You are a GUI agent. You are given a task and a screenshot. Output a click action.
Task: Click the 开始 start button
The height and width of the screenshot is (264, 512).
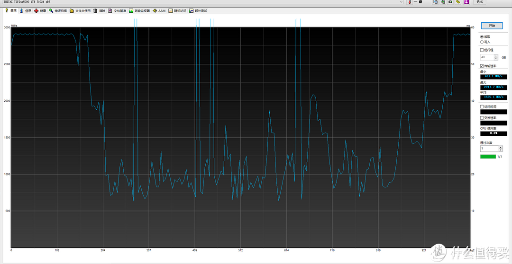click(492, 26)
